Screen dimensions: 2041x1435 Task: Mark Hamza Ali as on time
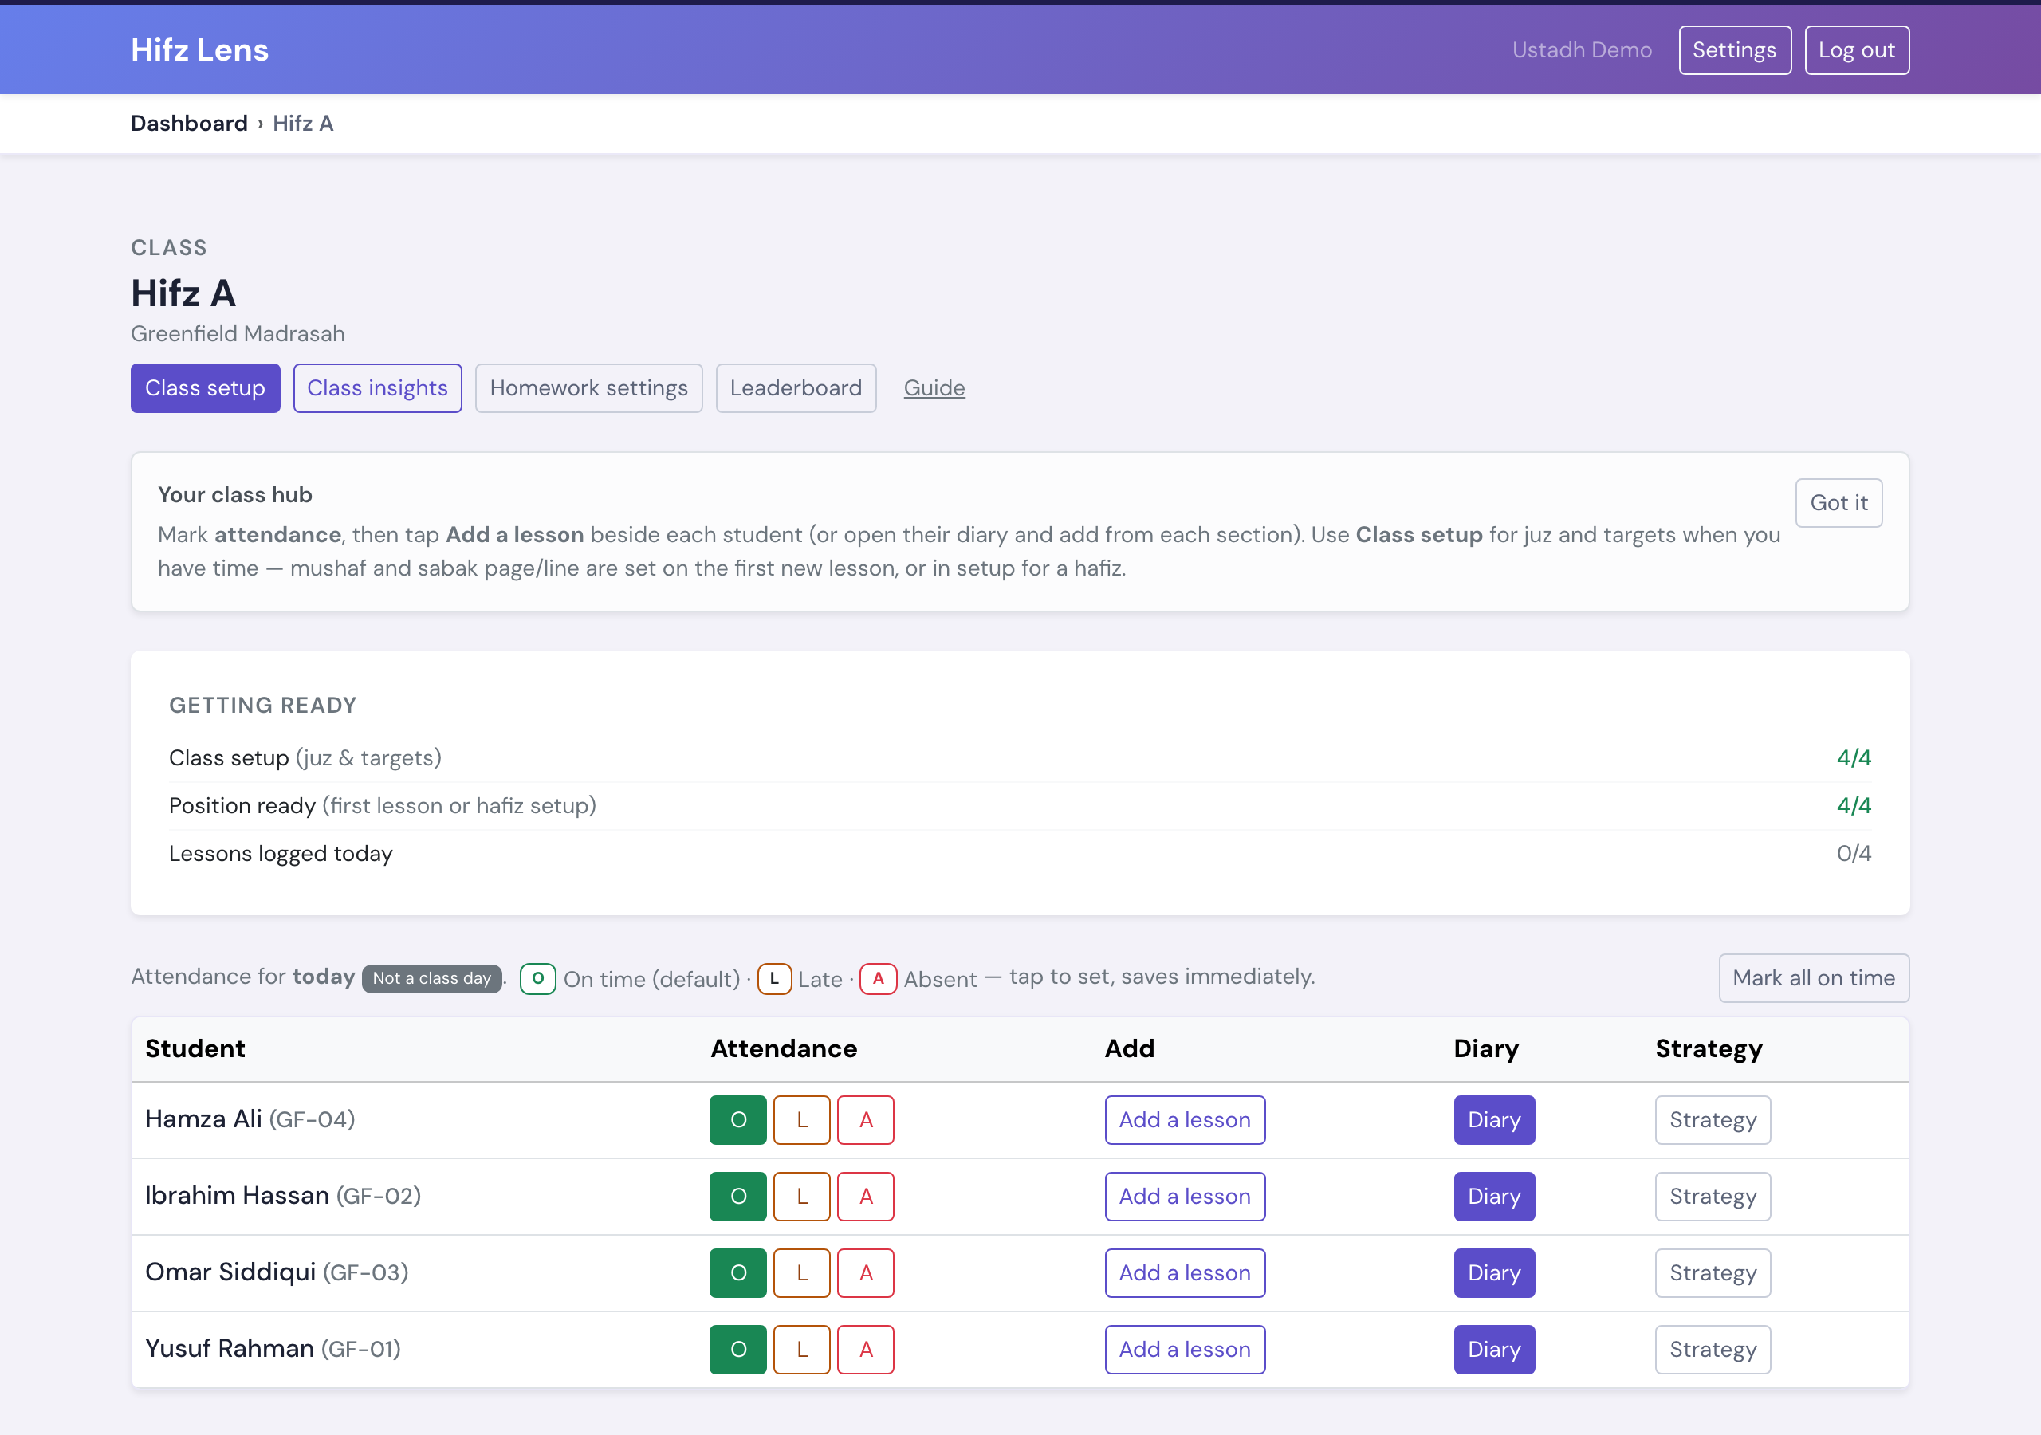[737, 1119]
